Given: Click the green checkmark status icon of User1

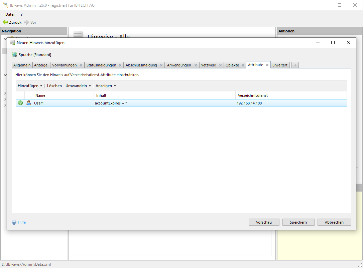Looking at the screenshot, I should point(20,103).
